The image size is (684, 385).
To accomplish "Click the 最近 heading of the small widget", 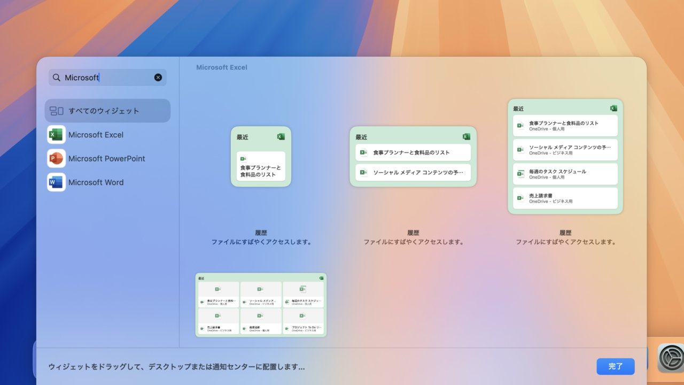I will click(x=243, y=137).
